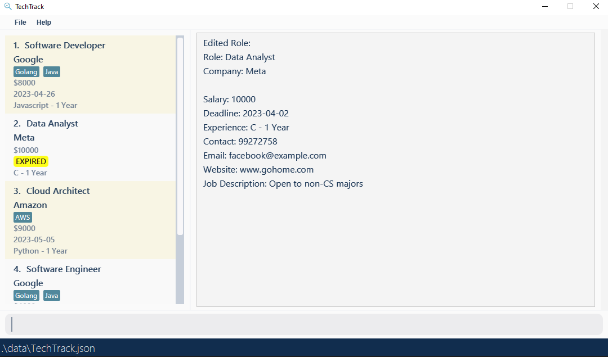Close the TechTrack window

pos(596,6)
